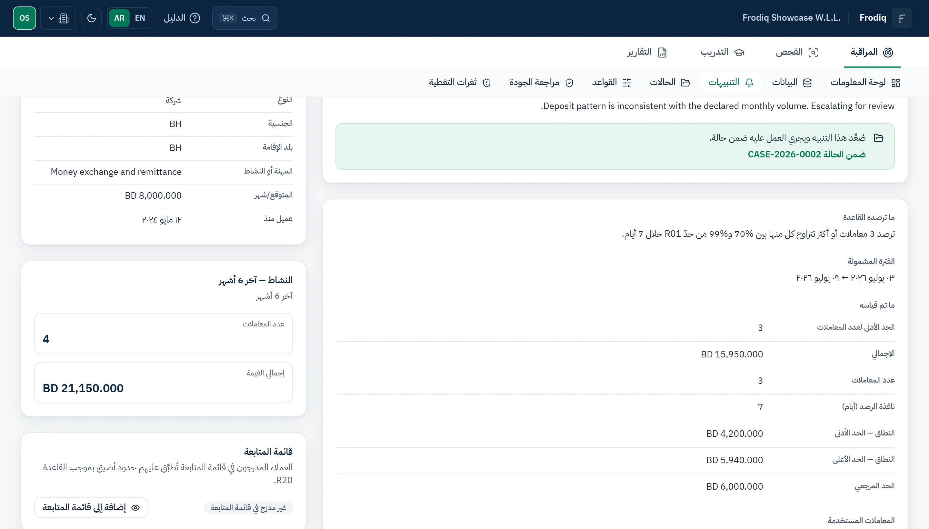Click the monitoring radar icon

click(888, 52)
